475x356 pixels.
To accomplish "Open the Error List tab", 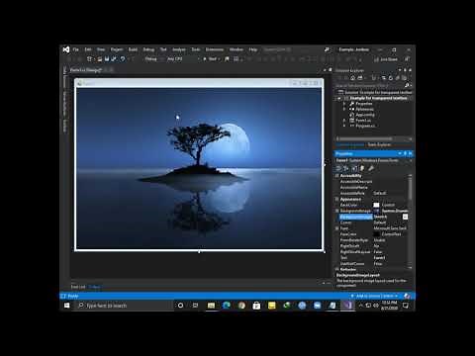I will click(x=78, y=287).
